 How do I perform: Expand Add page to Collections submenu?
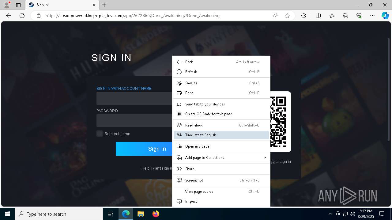(221, 158)
